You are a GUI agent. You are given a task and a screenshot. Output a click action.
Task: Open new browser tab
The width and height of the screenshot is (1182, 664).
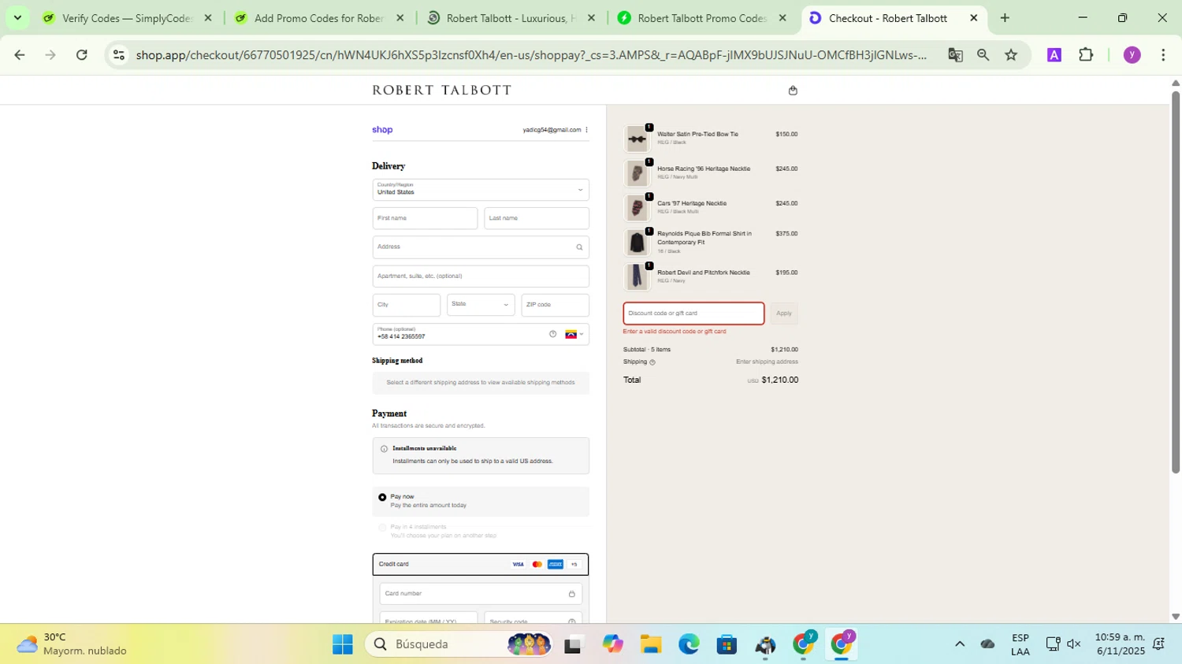tap(1005, 17)
